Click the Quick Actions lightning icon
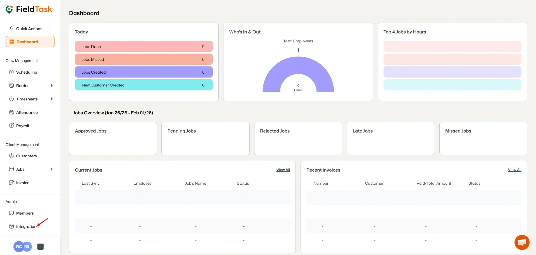Viewport: 536px width, 255px height. click(11, 28)
